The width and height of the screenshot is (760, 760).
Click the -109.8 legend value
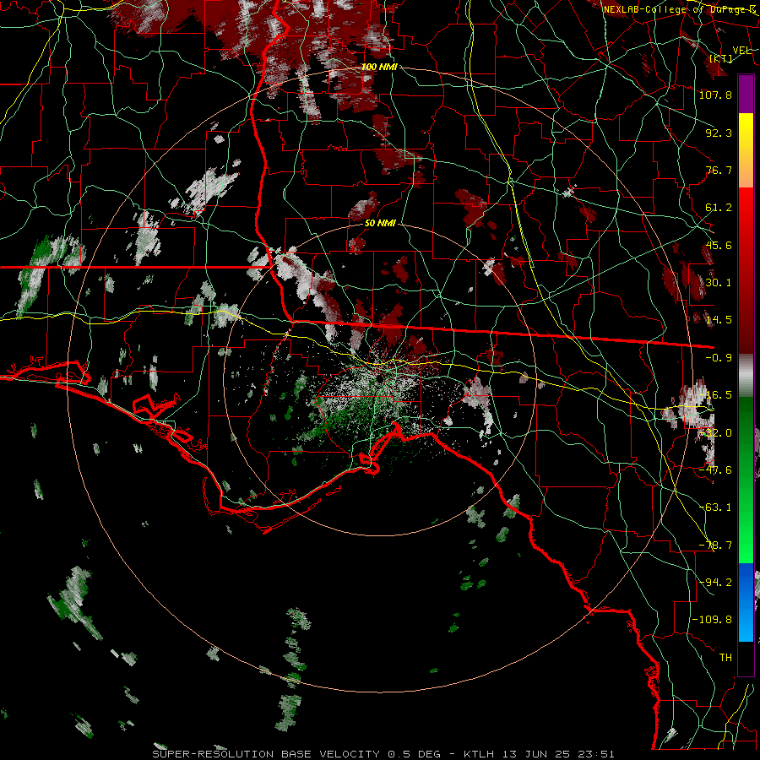pos(712,620)
